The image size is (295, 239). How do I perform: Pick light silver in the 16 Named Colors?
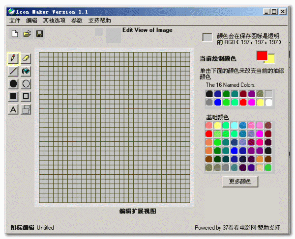pyautogui.click(x=268, y=94)
